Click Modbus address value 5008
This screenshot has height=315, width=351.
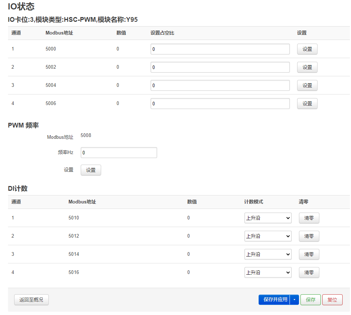[86, 135]
